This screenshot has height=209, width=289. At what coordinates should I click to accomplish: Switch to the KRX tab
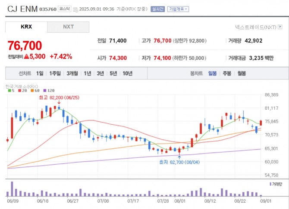click(x=26, y=27)
